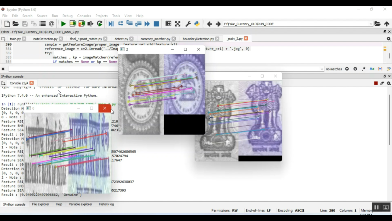
Task: Click the blue Stop debugging square
Action: (x=156, y=24)
